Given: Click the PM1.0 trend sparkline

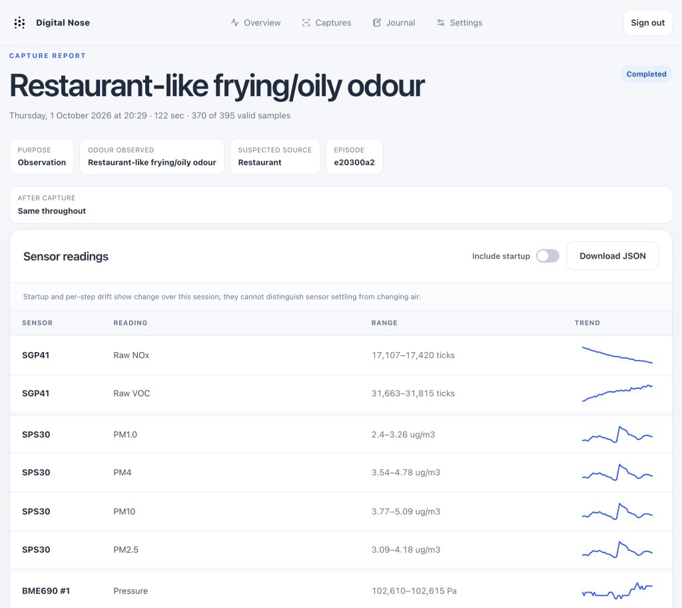Looking at the screenshot, I should 617,435.
